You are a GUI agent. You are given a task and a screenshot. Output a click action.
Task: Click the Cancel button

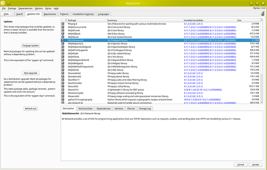pos(241,165)
